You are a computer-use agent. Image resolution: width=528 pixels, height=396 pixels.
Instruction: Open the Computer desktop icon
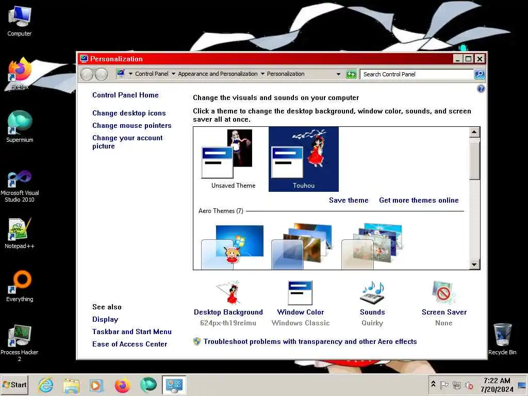coord(20,21)
